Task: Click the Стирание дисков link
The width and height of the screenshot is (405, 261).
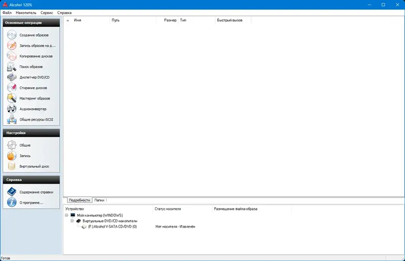Action: click(33, 88)
